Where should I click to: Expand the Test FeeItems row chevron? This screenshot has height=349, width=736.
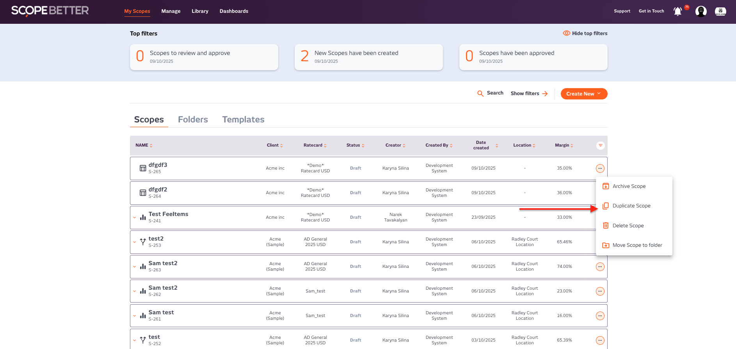tap(135, 218)
